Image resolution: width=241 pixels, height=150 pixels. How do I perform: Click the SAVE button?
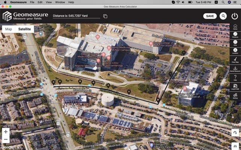click(210, 16)
